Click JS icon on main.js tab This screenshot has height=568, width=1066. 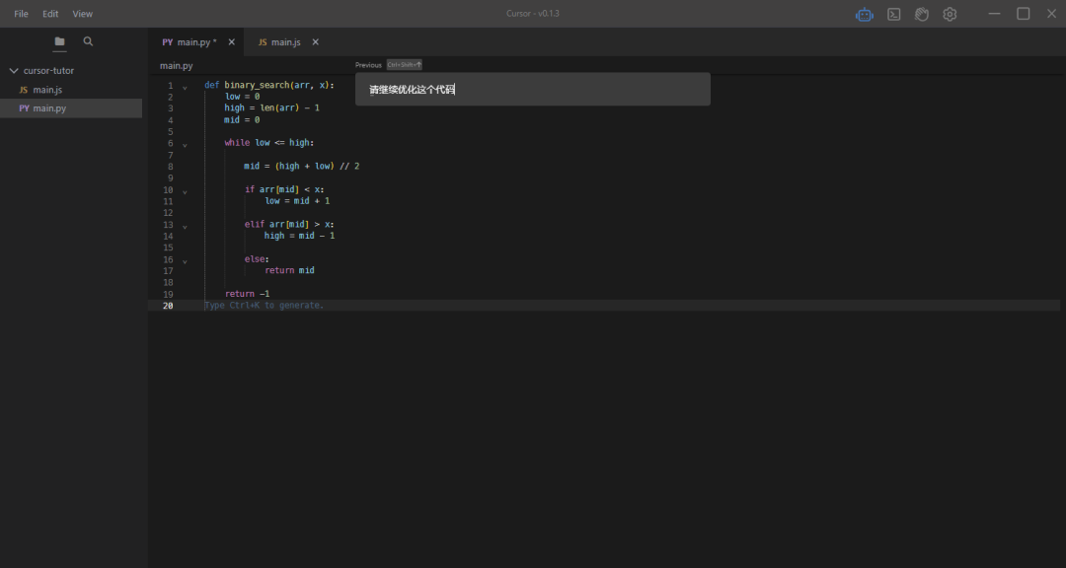(263, 42)
